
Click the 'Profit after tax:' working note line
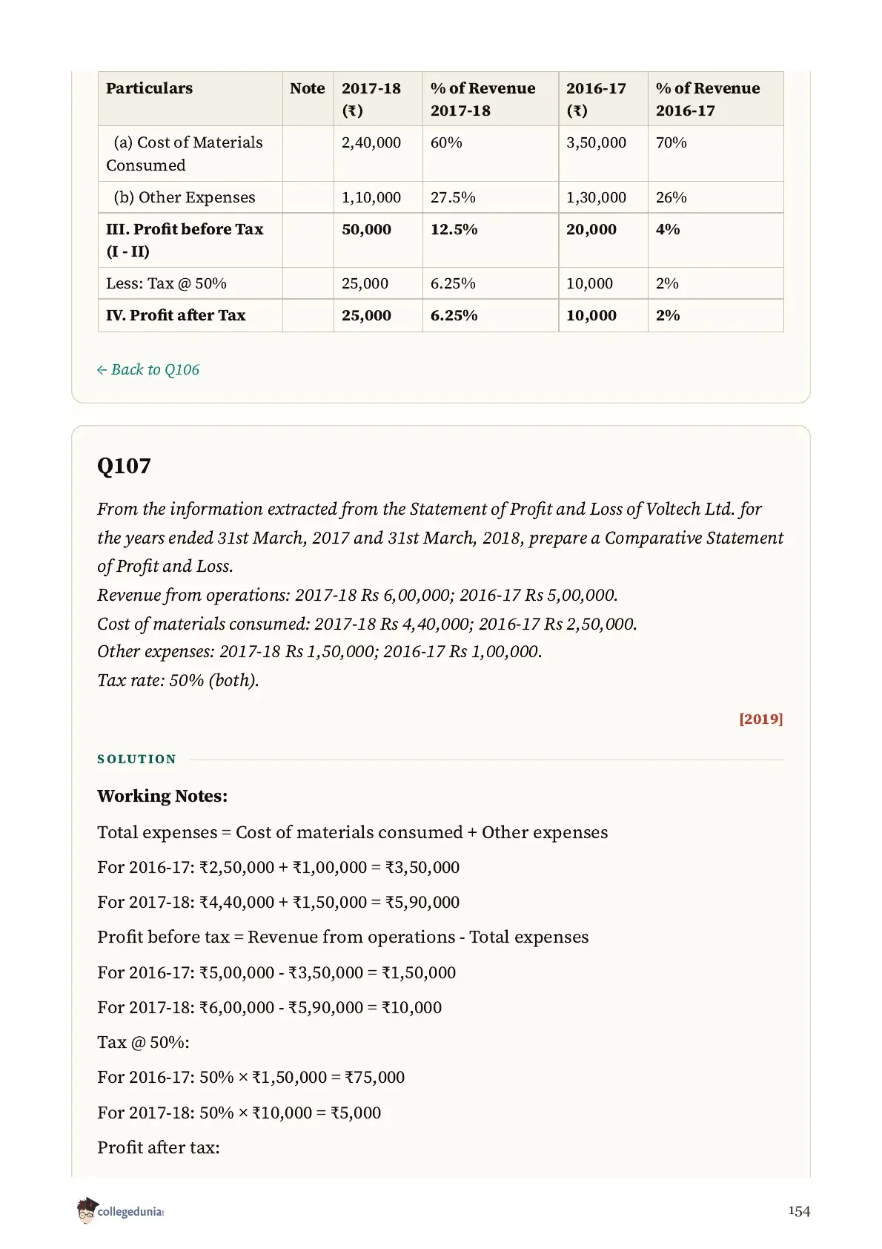point(159,1147)
